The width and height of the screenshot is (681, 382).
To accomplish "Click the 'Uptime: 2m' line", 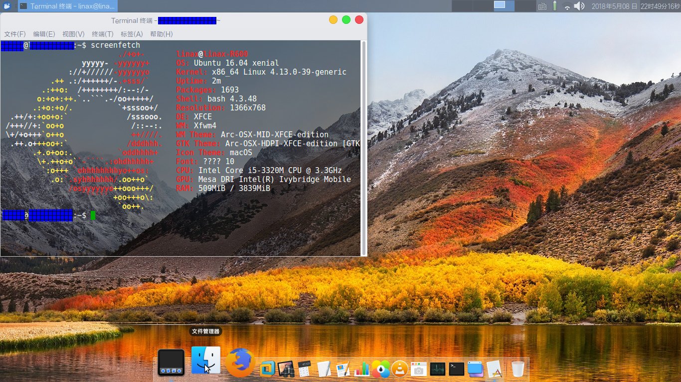I will coord(198,81).
